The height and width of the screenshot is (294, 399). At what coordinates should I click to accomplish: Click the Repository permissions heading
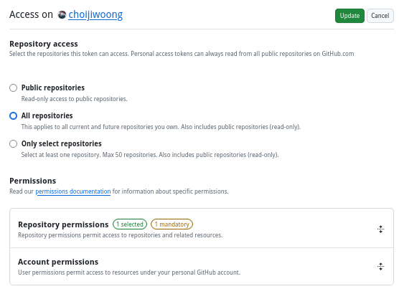[63, 224]
